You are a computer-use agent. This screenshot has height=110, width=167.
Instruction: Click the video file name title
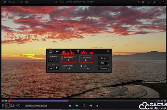73,2
